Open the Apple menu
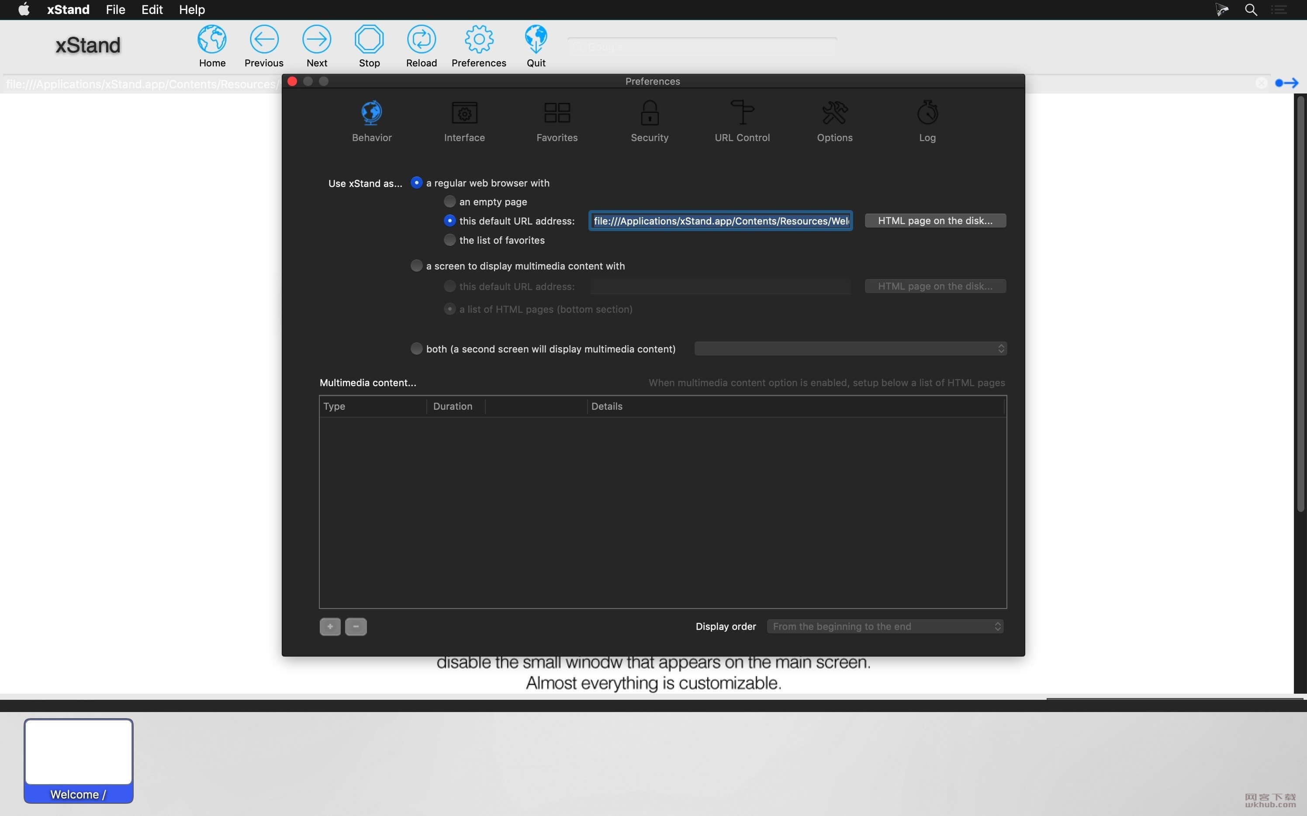The height and width of the screenshot is (816, 1307). point(24,10)
